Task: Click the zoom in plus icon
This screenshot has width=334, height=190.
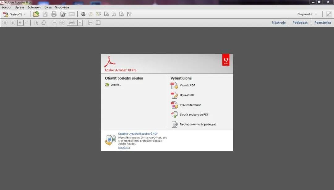Action: tap(62, 23)
